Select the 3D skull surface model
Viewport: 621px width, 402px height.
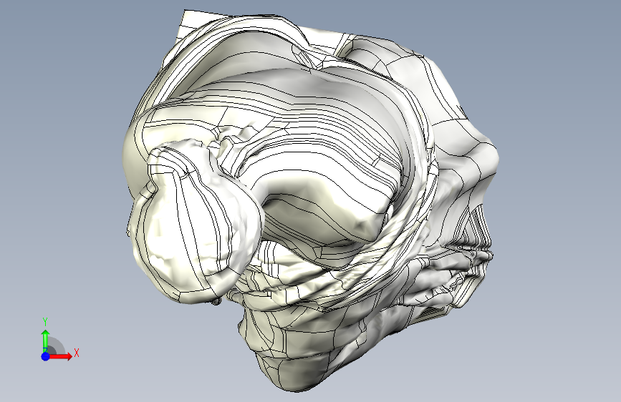tap(311, 200)
